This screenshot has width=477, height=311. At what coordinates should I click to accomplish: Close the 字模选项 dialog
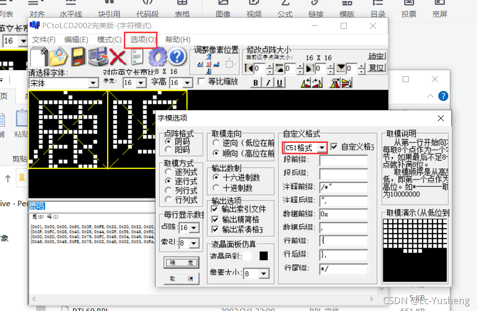tap(441, 118)
